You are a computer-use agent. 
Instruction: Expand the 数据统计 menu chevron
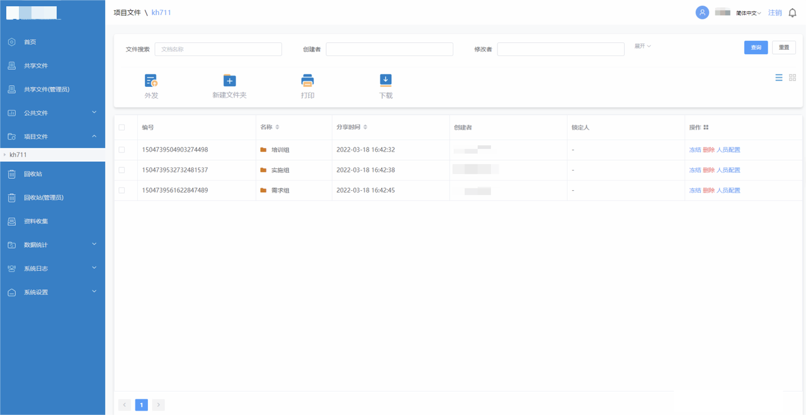point(94,244)
